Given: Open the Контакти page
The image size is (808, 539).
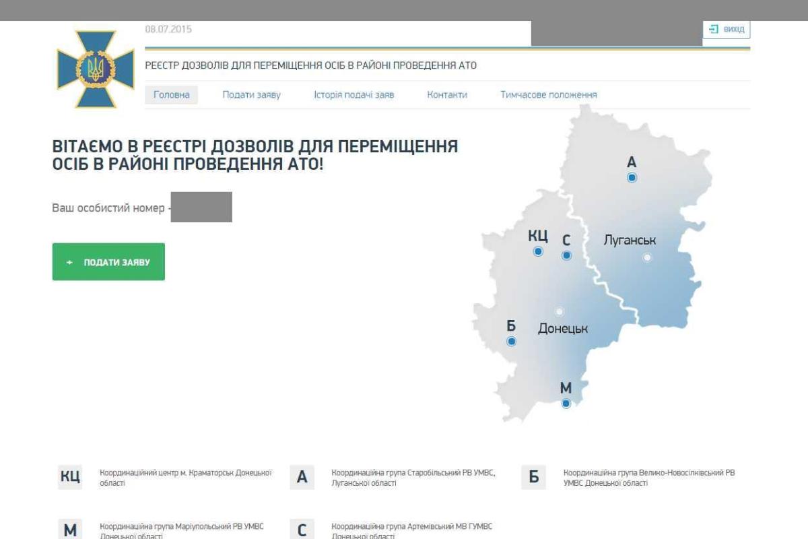Looking at the screenshot, I should coord(446,95).
